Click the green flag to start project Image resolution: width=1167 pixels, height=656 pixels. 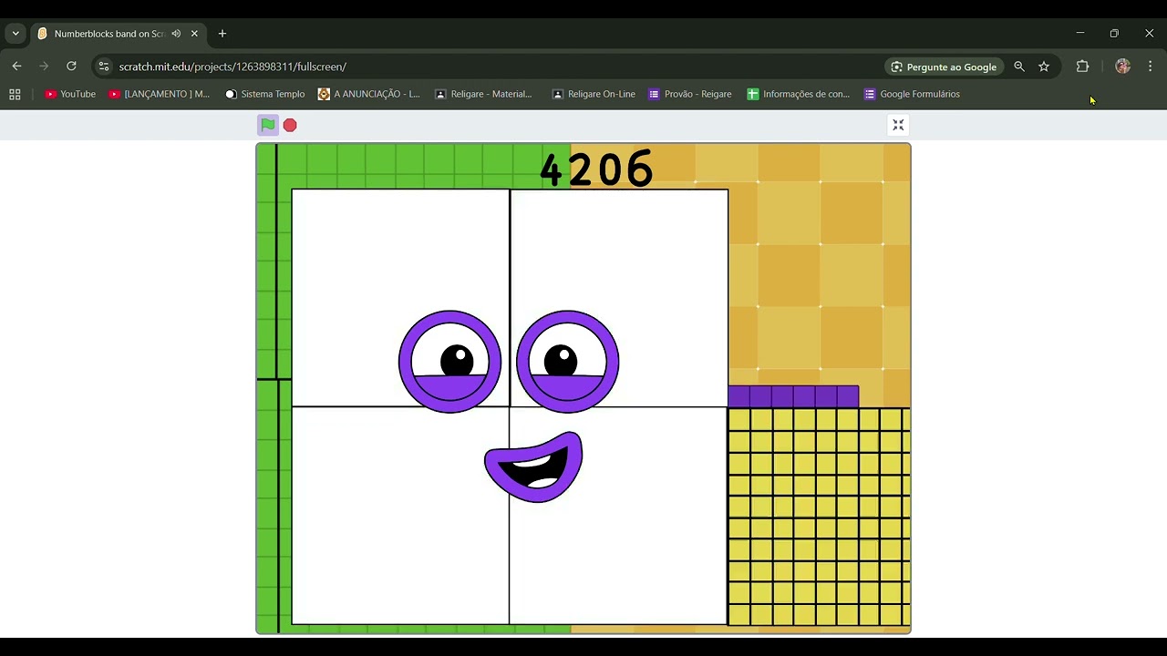click(x=267, y=125)
